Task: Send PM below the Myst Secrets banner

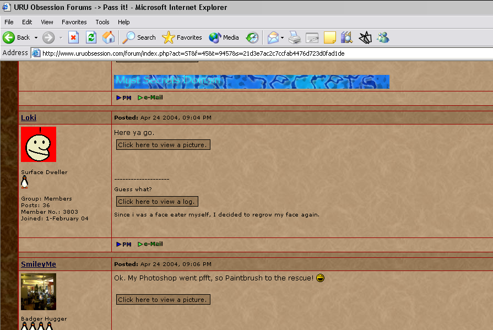Action: pos(124,98)
